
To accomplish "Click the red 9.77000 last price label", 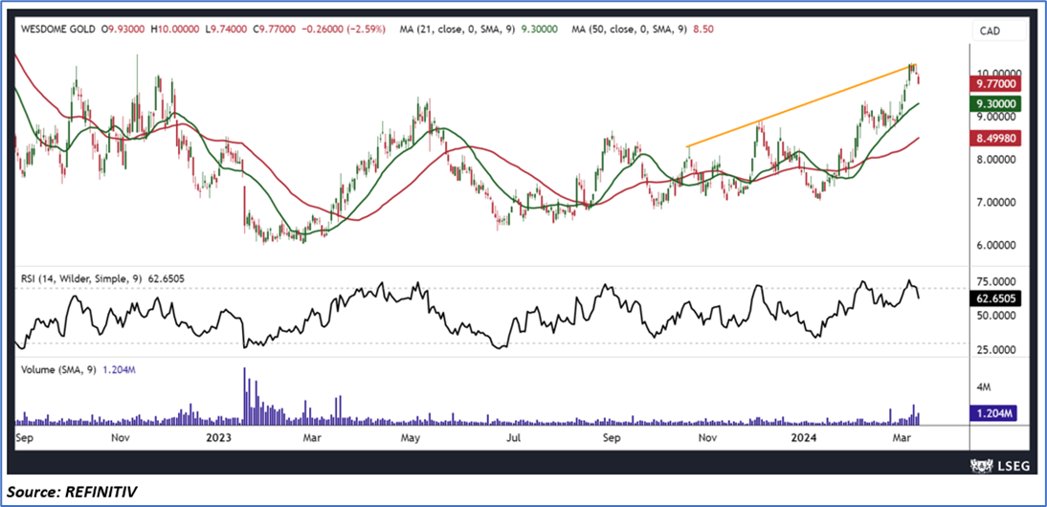I will [x=997, y=83].
